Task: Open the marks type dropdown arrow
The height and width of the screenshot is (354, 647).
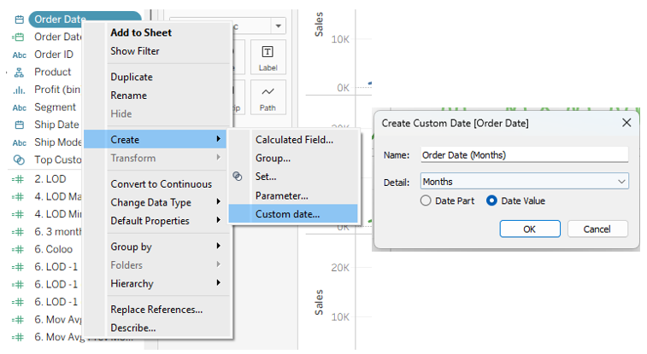Action: (x=279, y=26)
